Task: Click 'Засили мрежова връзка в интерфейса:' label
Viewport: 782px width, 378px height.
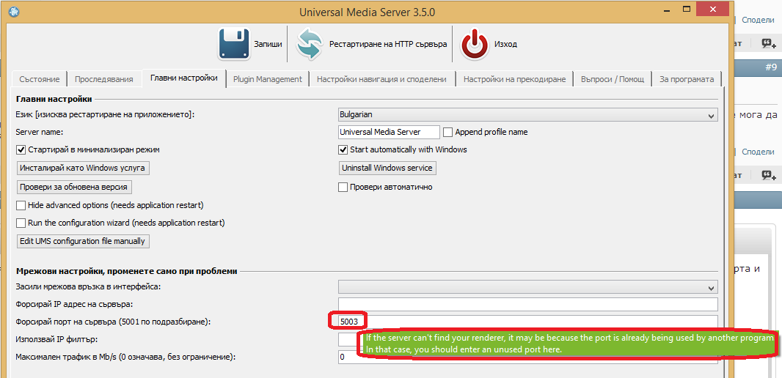Action: (87, 287)
